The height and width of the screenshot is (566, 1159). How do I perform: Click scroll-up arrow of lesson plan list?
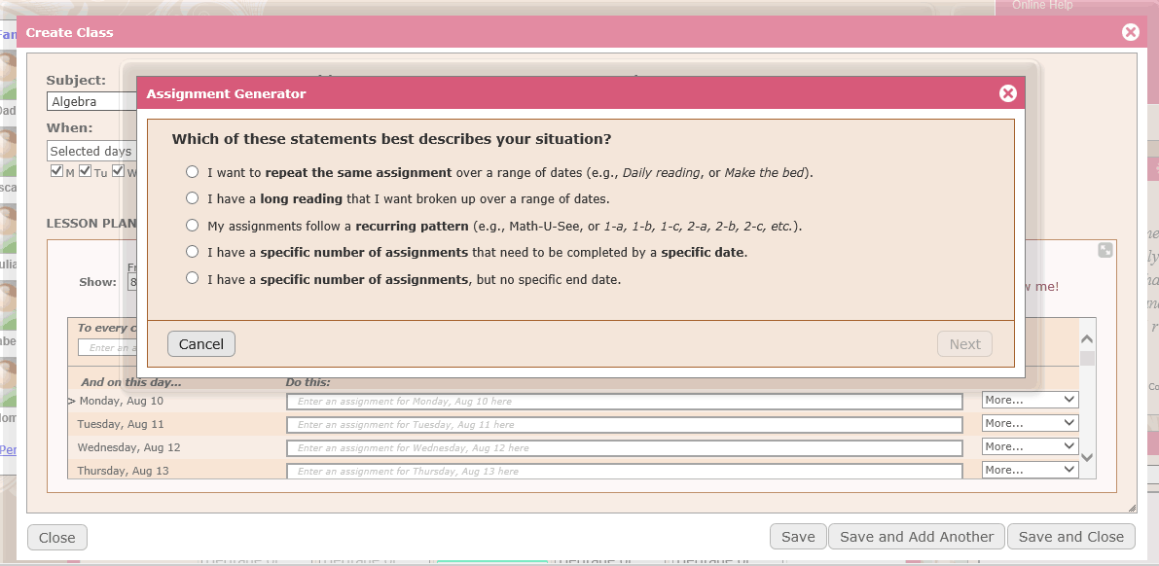coord(1087,339)
